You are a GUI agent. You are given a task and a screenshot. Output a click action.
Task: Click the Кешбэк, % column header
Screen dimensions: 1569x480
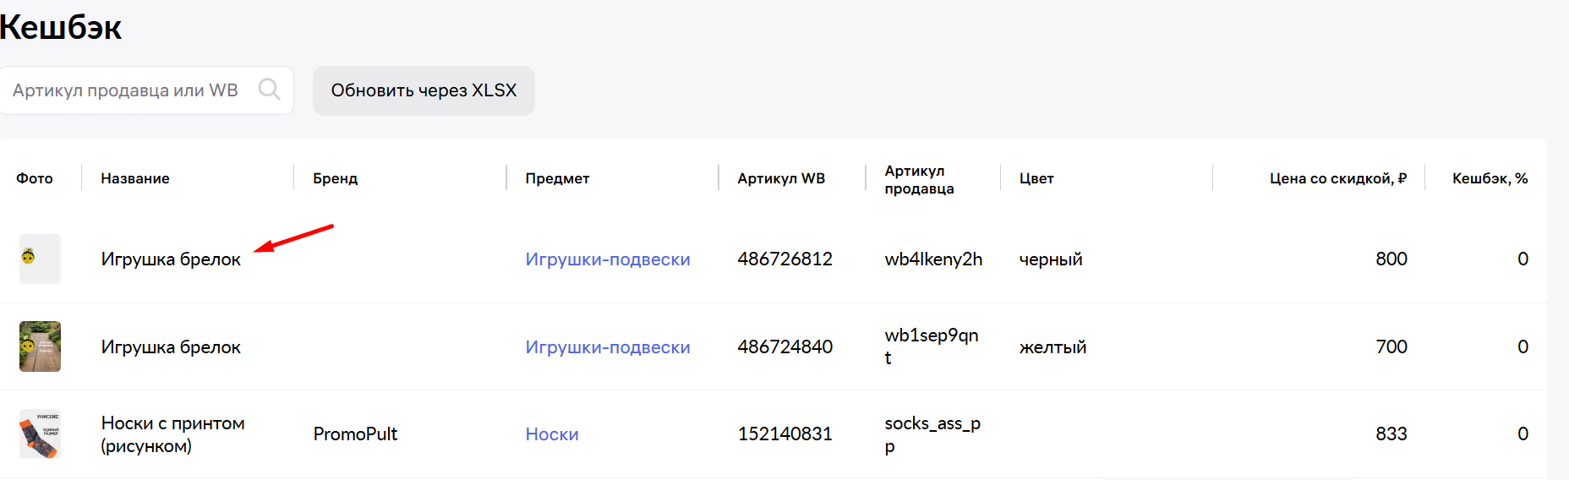pyautogui.click(x=1490, y=178)
